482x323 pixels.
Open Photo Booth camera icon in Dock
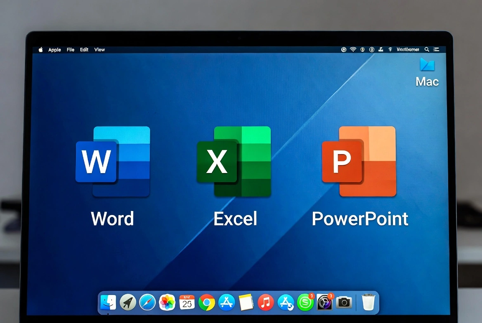pos(344,302)
